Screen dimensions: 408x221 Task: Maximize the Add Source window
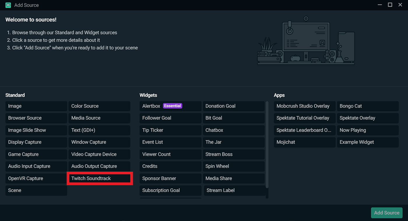point(390,5)
